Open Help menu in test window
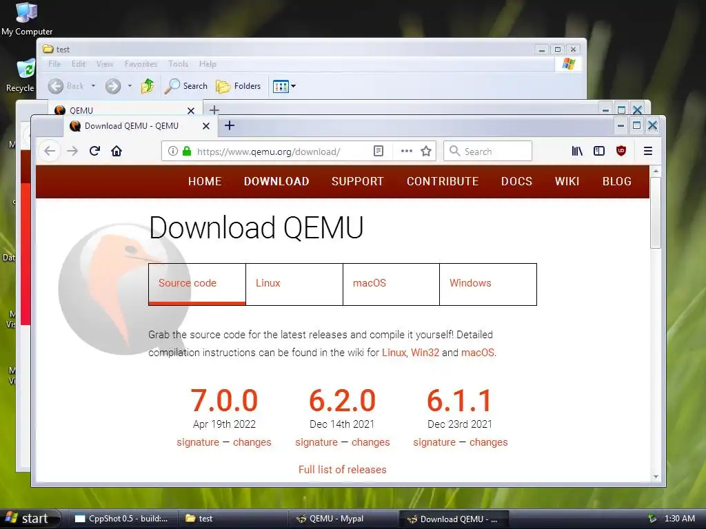The image size is (706, 529). click(208, 64)
